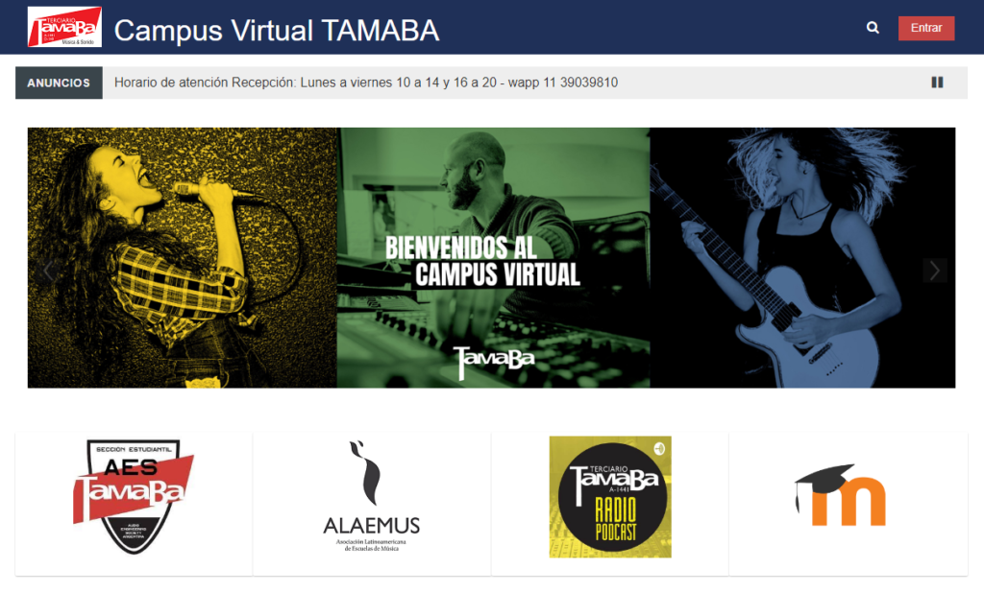The width and height of the screenshot is (984, 592).
Task: Click the Terciario TAMABA logo in header
Action: click(64, 27)
